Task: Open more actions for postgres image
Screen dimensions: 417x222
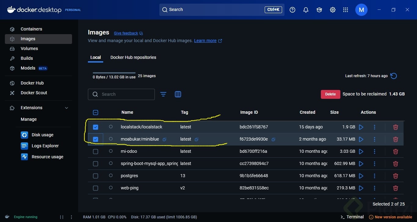Action: (375, 176)
